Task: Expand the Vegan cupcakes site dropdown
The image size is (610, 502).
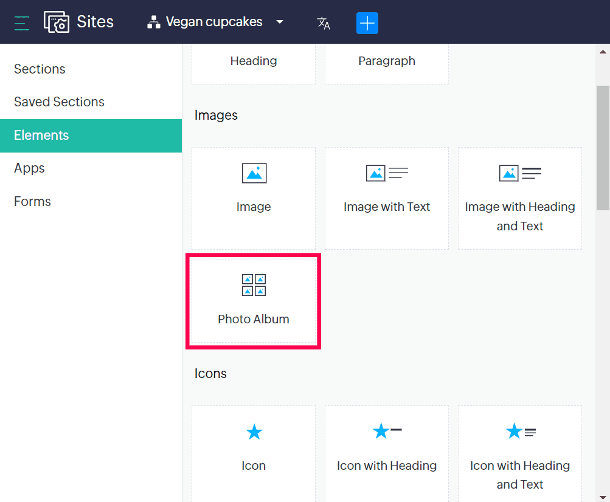Action: tap(279, 22)
